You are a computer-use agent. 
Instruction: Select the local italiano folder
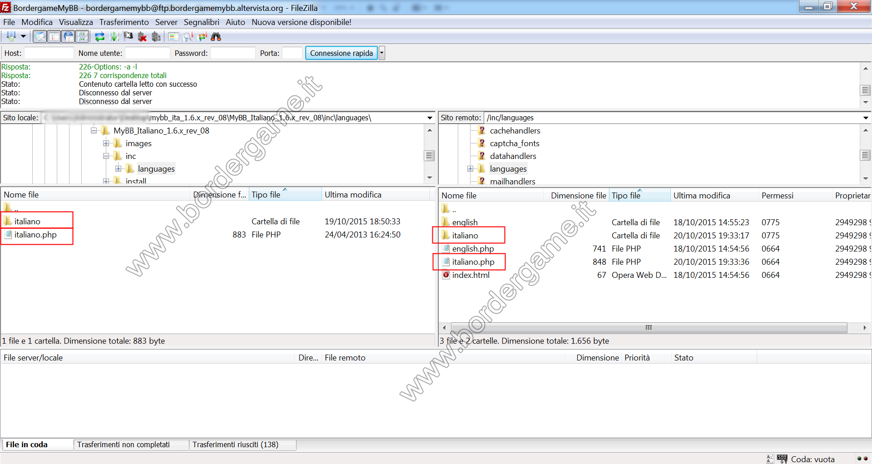(27, 222)
